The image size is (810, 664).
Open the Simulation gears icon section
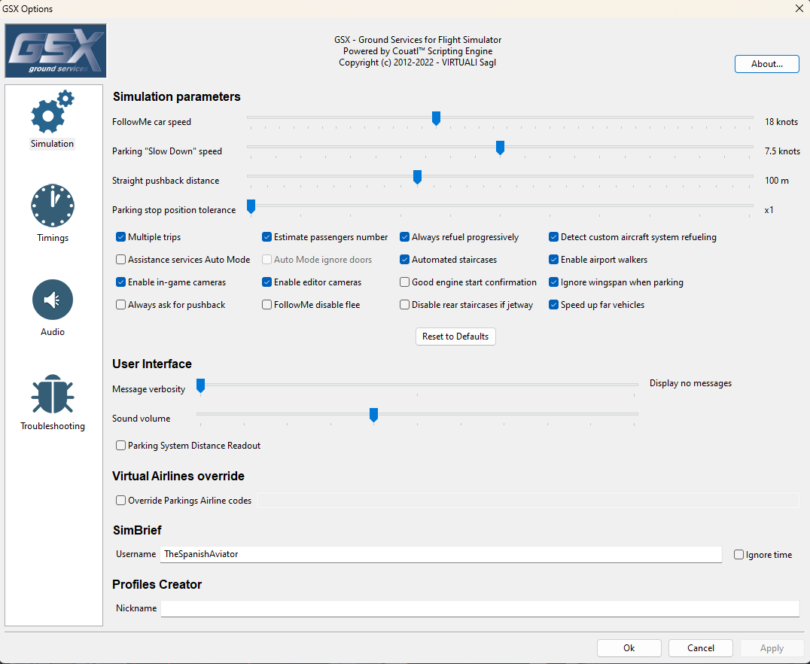[53, 113]
